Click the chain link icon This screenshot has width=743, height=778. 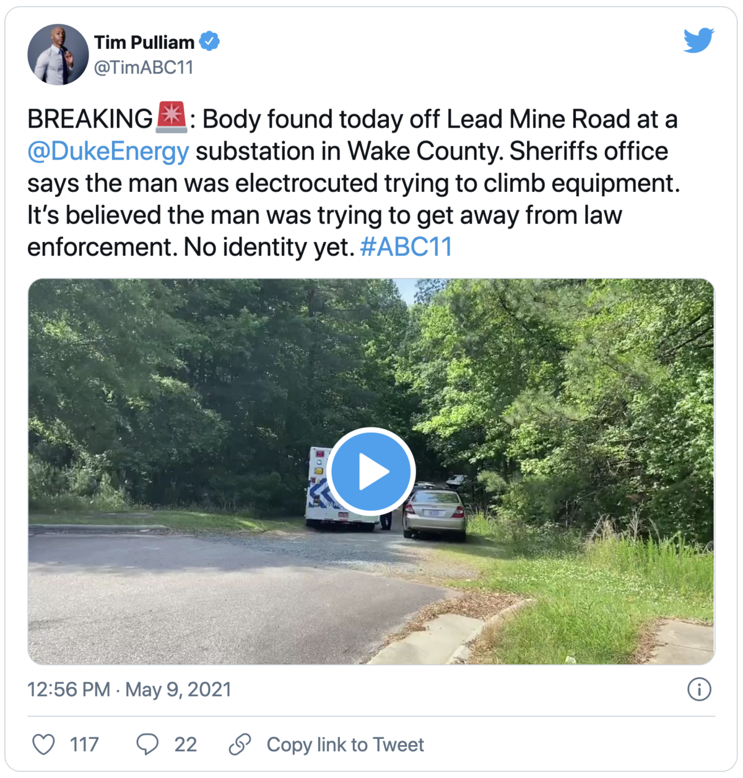240,744
